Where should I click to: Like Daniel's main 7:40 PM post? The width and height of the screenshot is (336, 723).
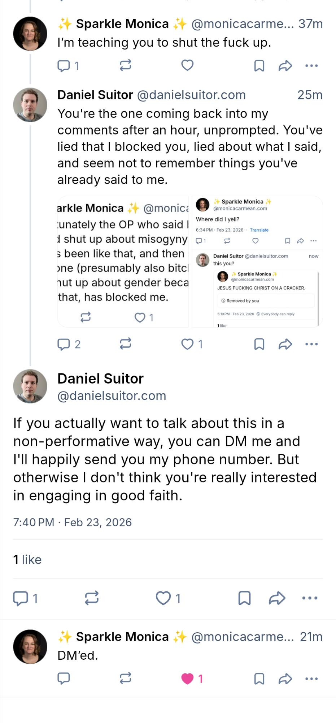pos(163,598)
